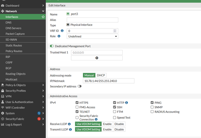This screenshot has height=138, width=201.
Task: Go to DNS Servers menu item
Action: click(x=13, y=28)
